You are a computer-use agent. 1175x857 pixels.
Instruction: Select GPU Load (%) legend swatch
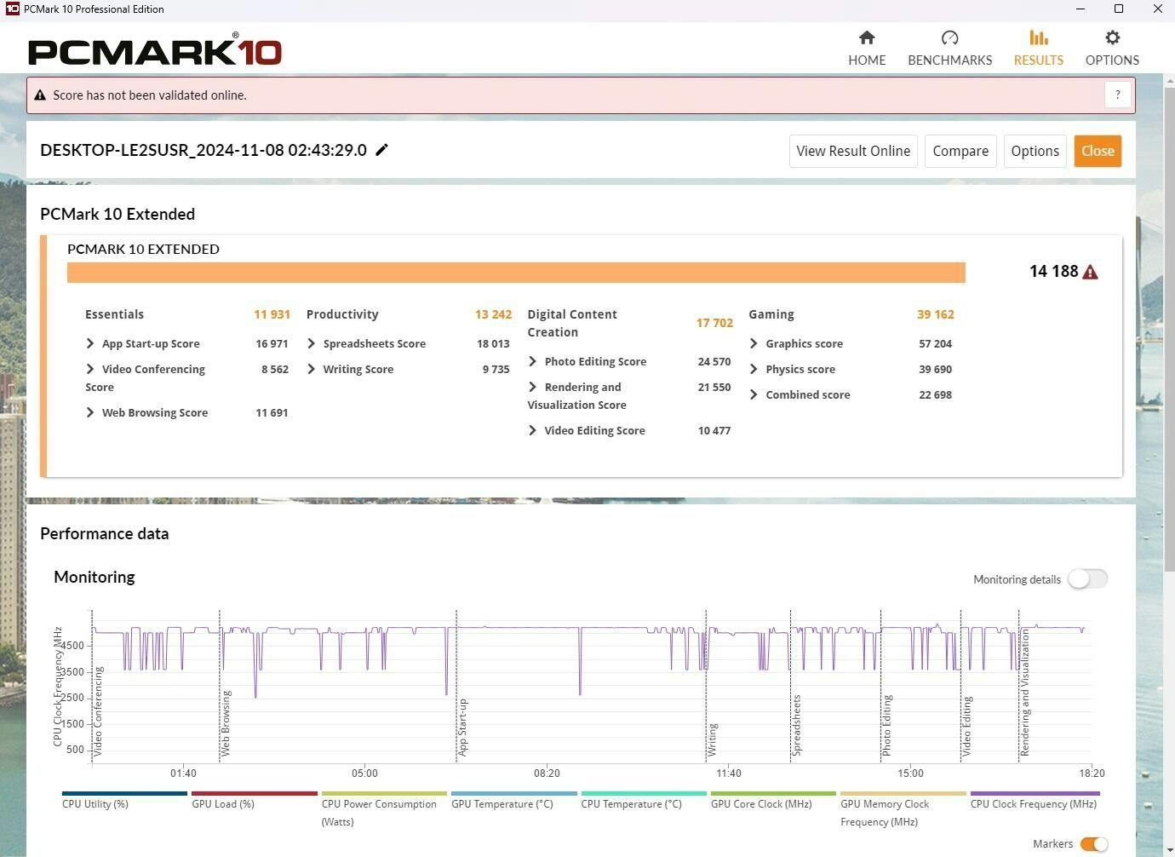click(x=255, y=793)
